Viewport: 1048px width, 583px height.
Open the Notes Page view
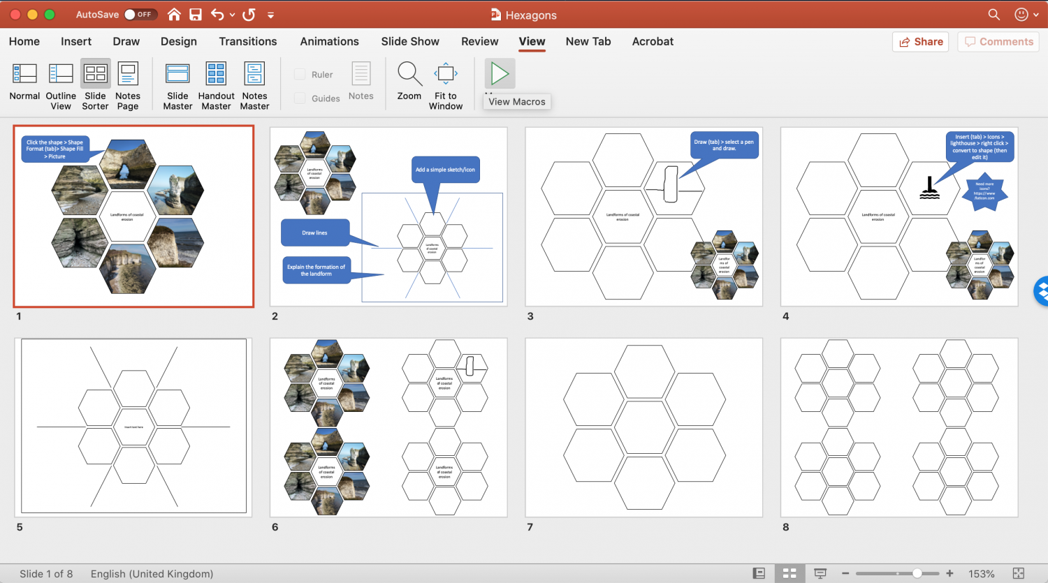click(x=127, y=84)
